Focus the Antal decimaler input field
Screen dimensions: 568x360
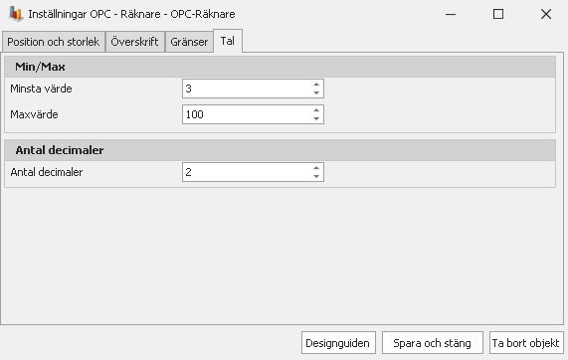click(x=247, y=172)
